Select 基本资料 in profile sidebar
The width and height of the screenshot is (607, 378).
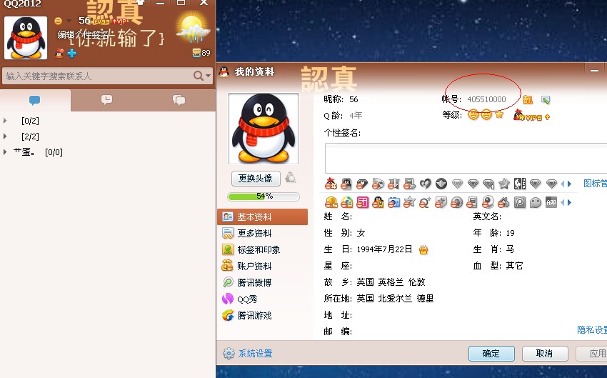(263, 217)
